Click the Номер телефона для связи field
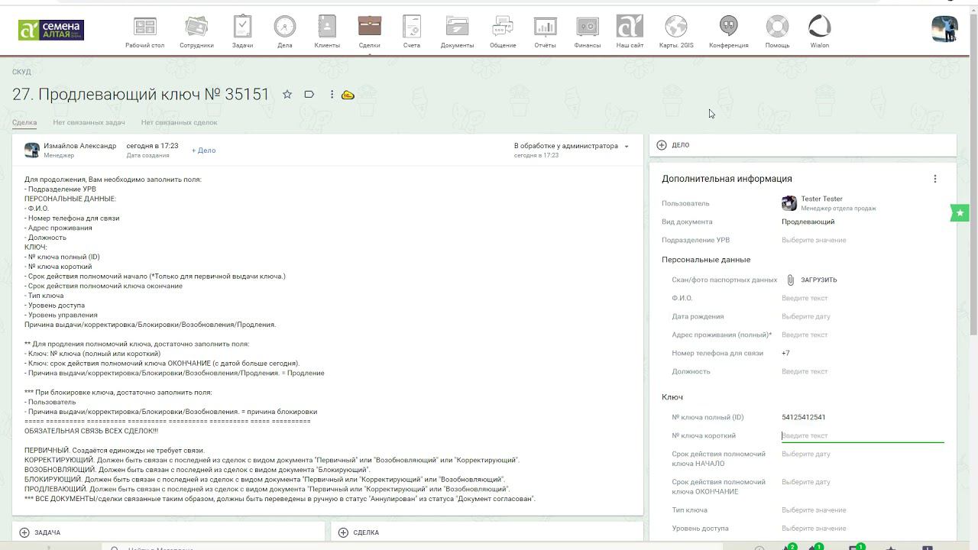This screenshot has height=550, width=978. click(862, 353)
